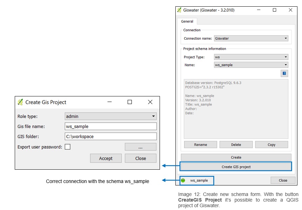Click the Gis file name input field

pyautogui.click(x=110, y=126)
